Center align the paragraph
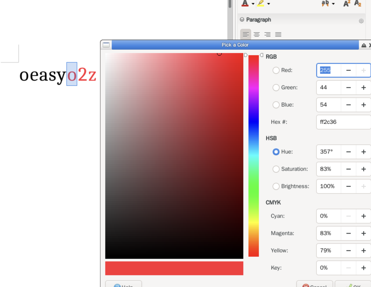This screenshot has width=371, height=287. (x=257, y=35)
